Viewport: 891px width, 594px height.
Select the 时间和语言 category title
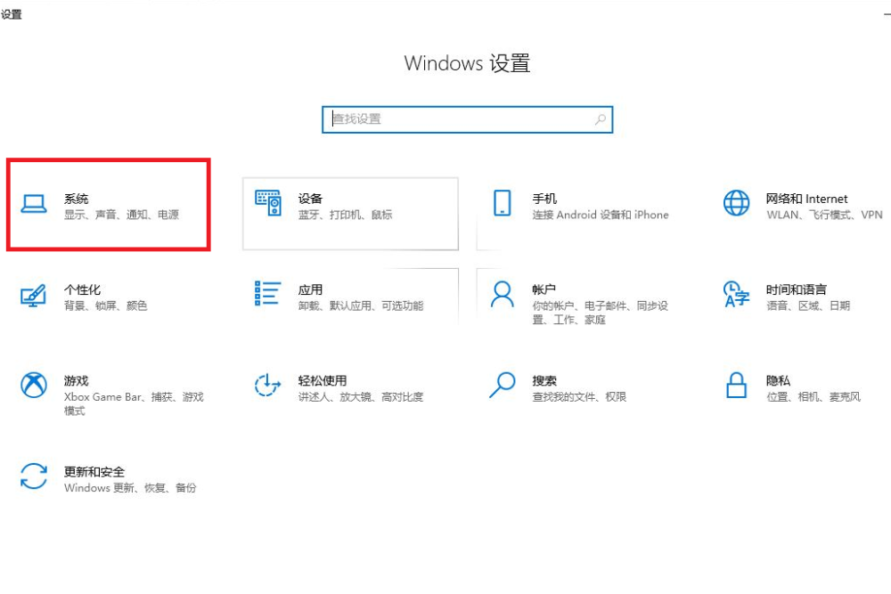797,289
